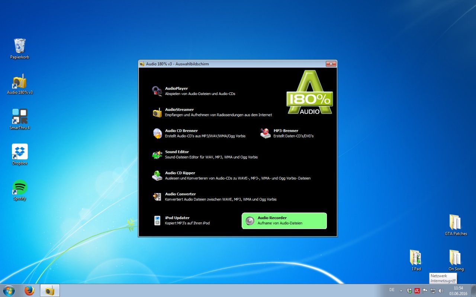Viewport: 476px width, 297px height.
Task: Select the Papierkorb desktop icon
Action: [x=20, y=49]
